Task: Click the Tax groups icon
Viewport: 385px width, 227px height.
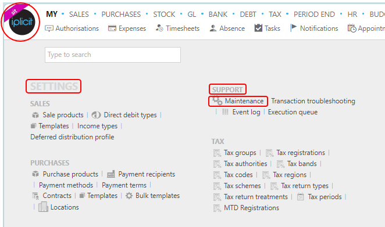Action: click(x=218, y=153)
